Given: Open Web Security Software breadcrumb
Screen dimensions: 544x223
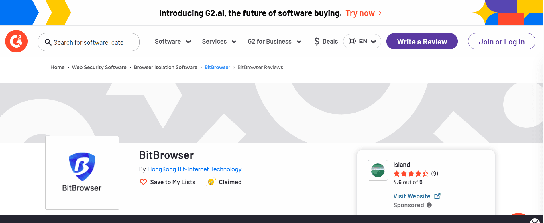Looking at the screenshot, I should coord(99,67).
